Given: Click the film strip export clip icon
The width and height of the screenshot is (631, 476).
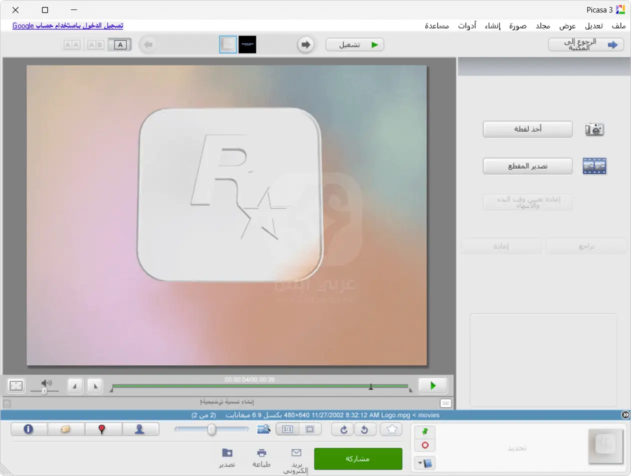Looking at the screenshot, I should (594, 166).
